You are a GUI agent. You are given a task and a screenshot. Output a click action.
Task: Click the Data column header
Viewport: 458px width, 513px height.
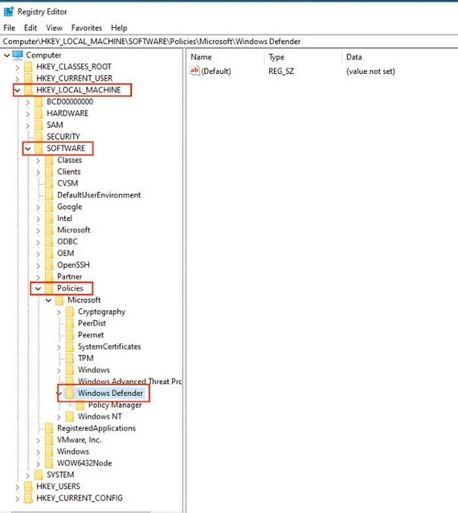tap(354, 57)
